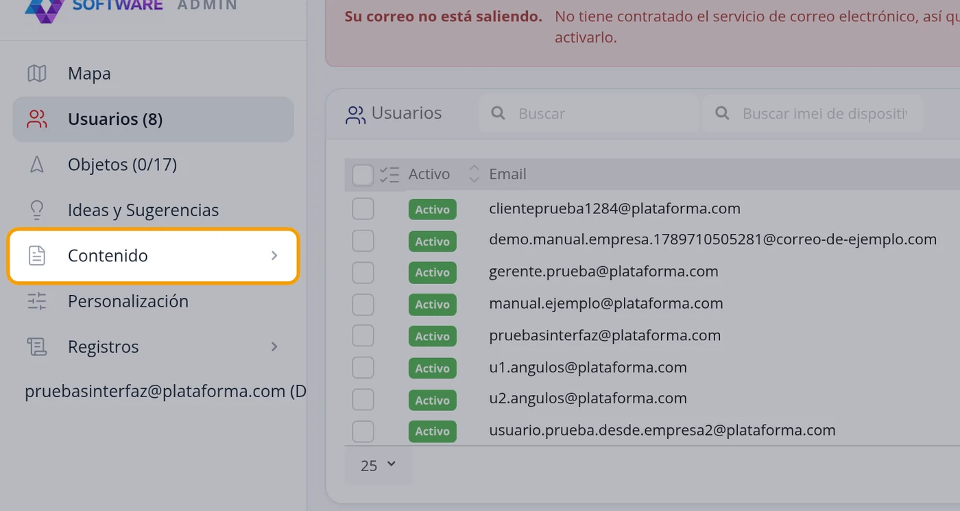The height and width of the screenshot is (511, 960).
Task: Open Mapa in the sidebar
Action: (153, 73)
